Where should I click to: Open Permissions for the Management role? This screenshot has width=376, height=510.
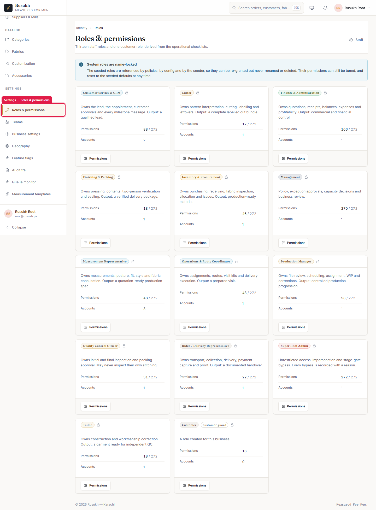pyautogui.click(x=293, y=243)
